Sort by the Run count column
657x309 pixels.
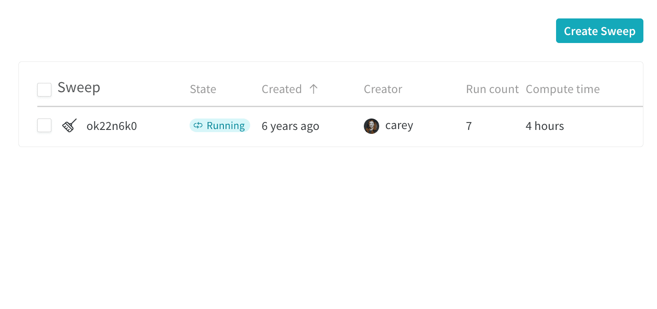(492, 89)
